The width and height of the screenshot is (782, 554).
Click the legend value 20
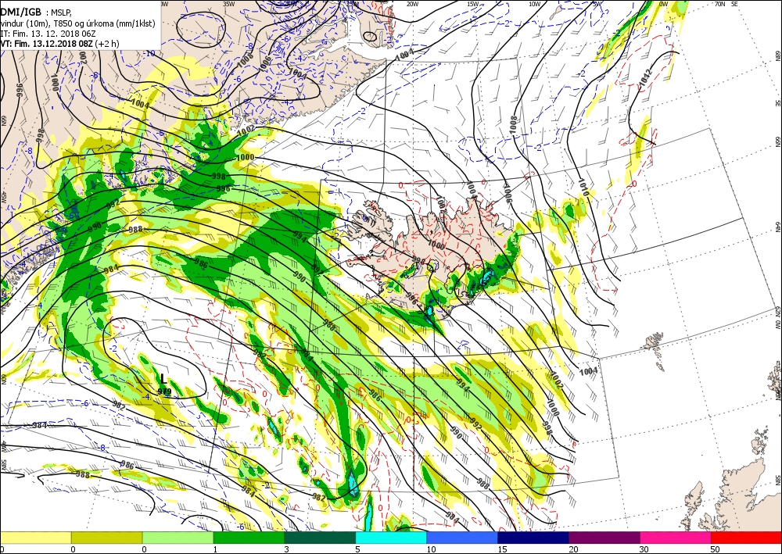(x=573, y=549)
